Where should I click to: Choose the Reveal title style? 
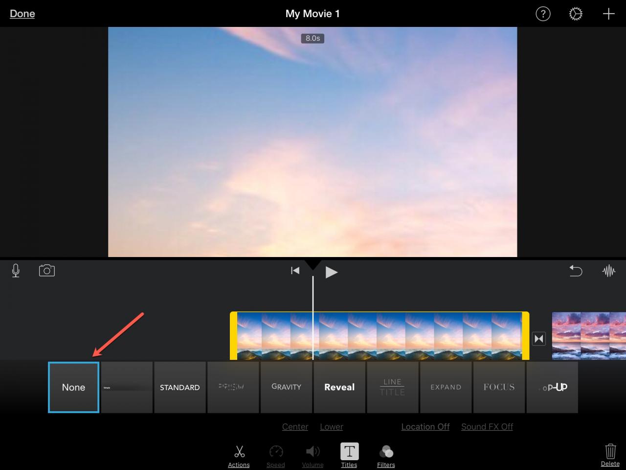pos(339,387)
